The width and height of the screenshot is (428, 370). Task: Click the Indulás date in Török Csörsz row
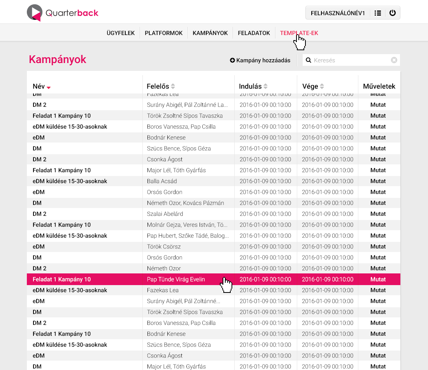[265, 247]
